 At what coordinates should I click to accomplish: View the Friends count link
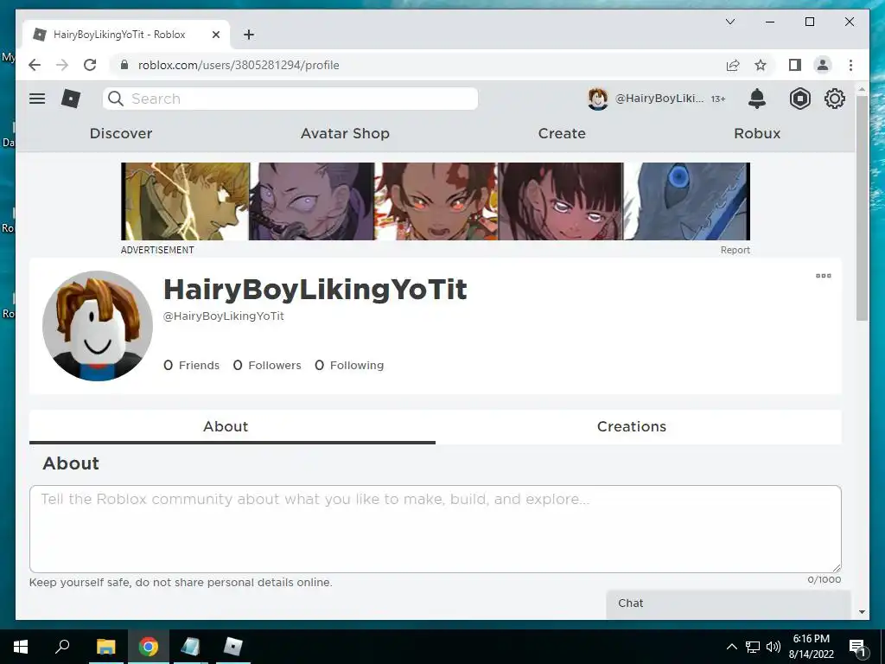pos(191,366)
